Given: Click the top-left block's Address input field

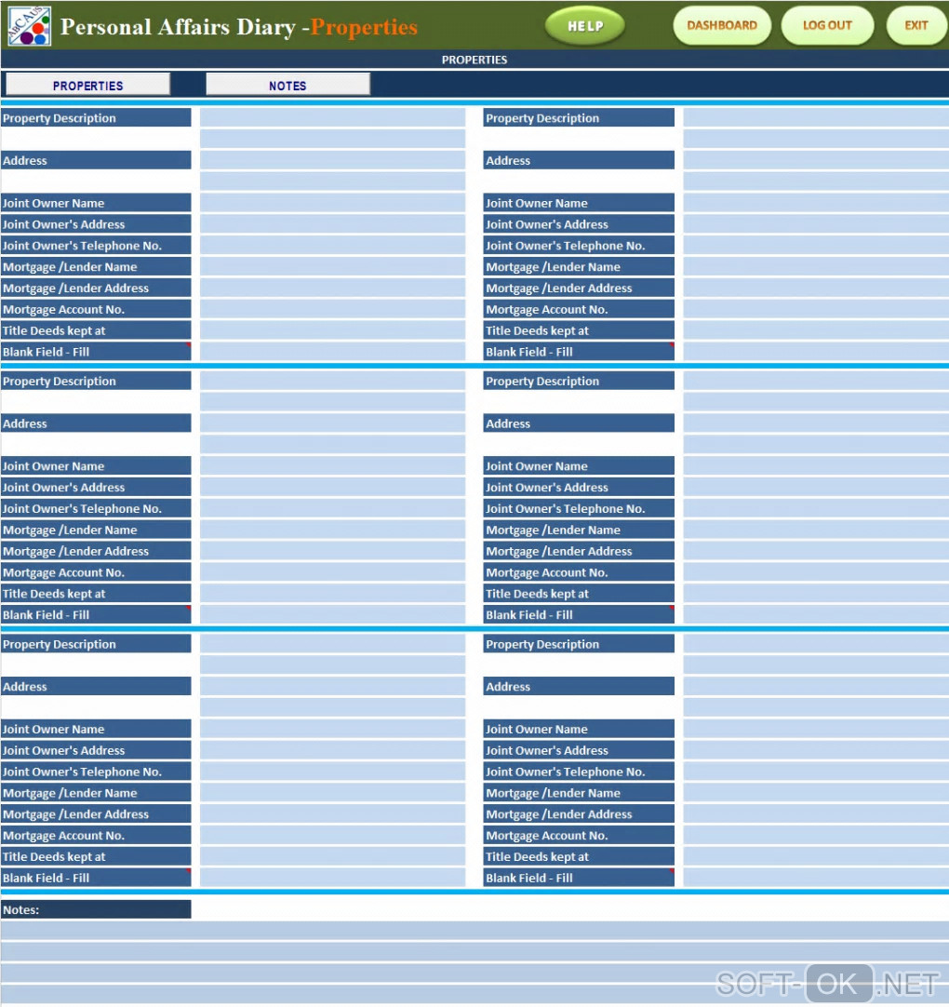Looking at the screenshot, I should point(332,160).
